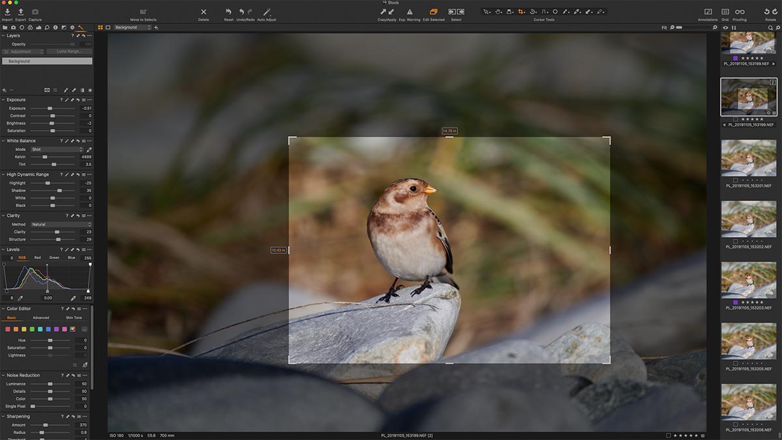Open the White Balance Mode dropdown
This screenshot has width=782, height=440.
click(57, 149)
